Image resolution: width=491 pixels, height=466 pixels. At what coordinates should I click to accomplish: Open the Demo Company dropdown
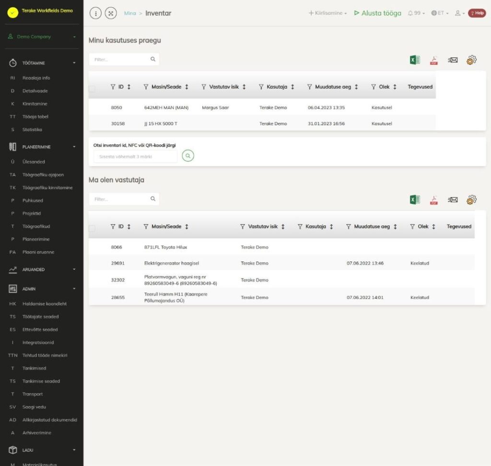click(x=42, y=36)
